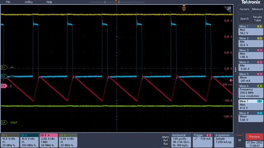Image resolution: width=264 pixels, height=148 pixels.
Task: Click the zoom magnifier icon on waveform
Action: [x=229, y=9]
